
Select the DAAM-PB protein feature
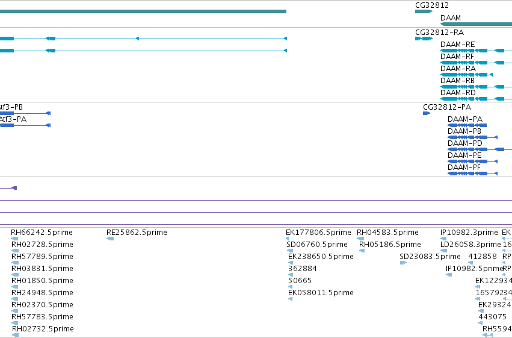464,131
